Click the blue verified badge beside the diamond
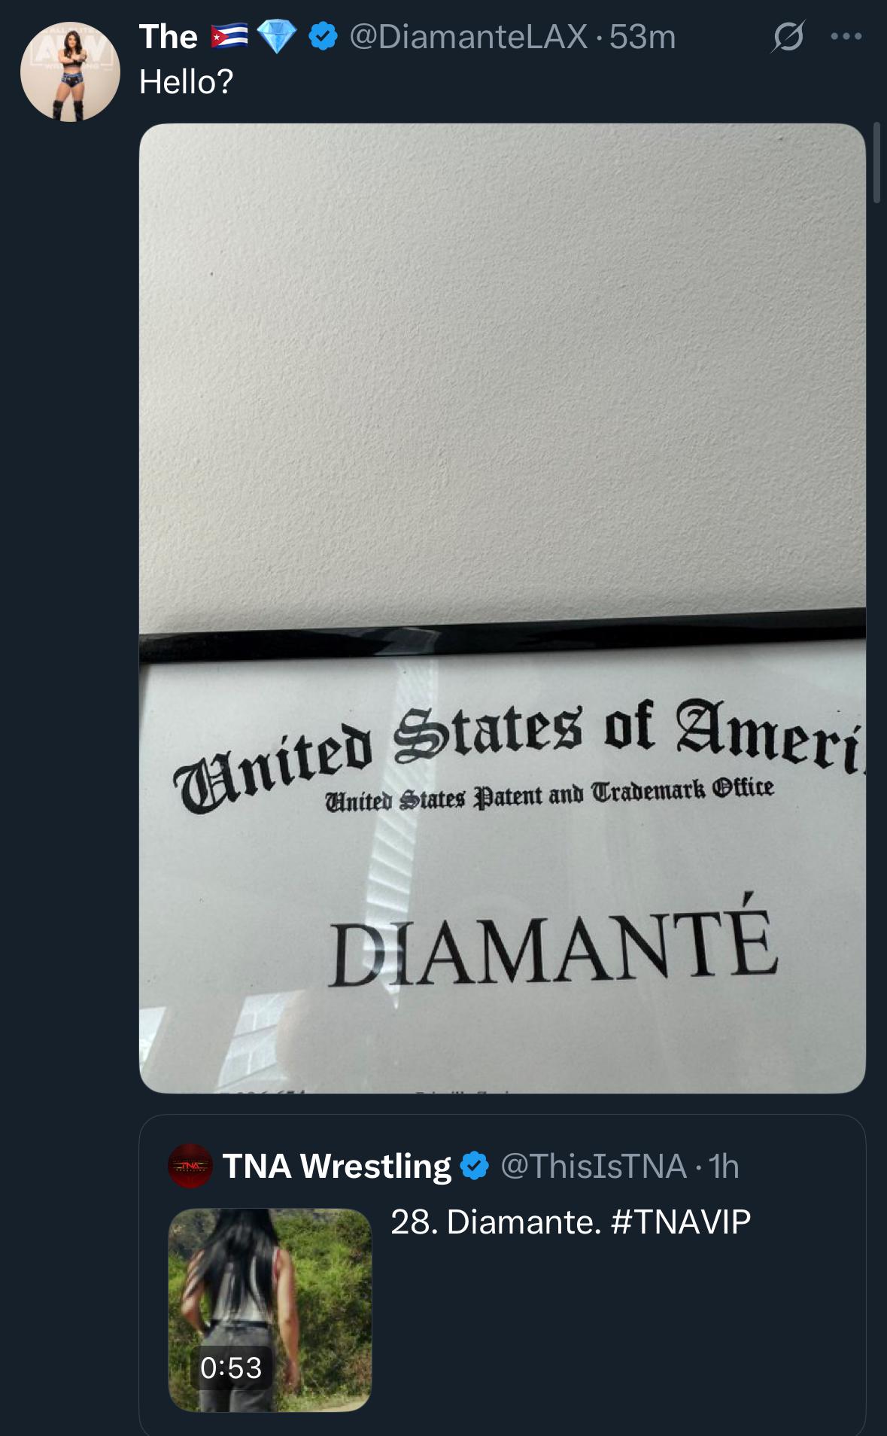The height and width of the screenshot is (1436, 887). coord(324,36)
